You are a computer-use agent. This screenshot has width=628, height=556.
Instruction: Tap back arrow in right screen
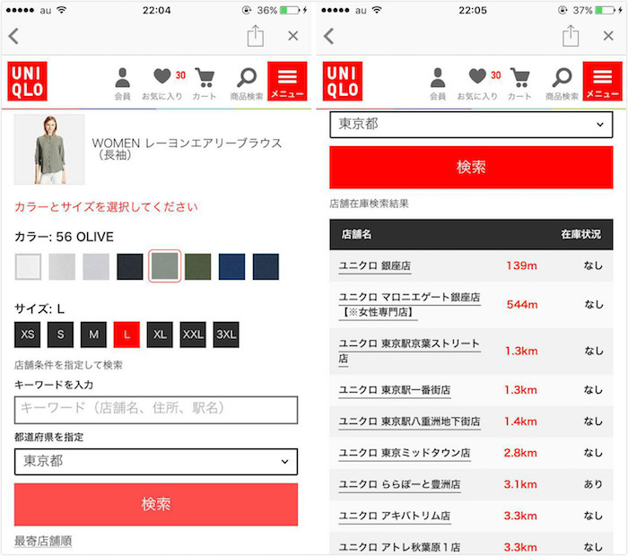coord(329,36)
